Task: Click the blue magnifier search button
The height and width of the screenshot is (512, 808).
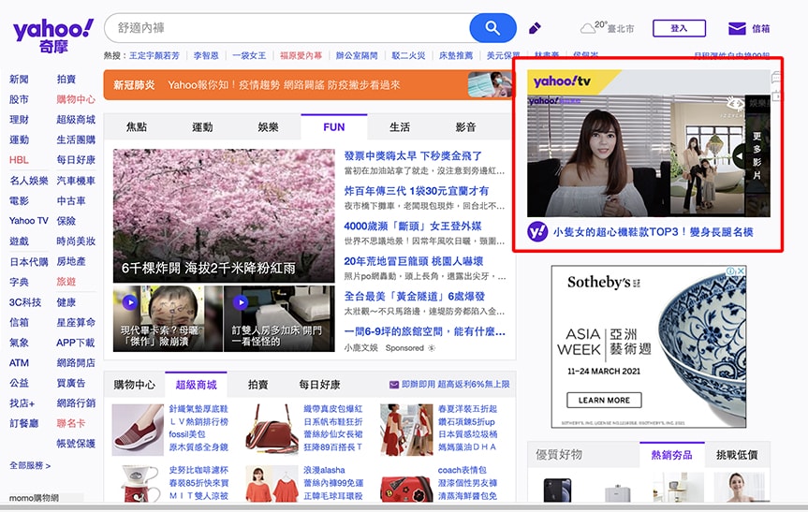Action: pos(492,28)
